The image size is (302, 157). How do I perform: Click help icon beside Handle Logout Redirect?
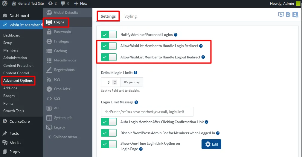pos(203,57)
